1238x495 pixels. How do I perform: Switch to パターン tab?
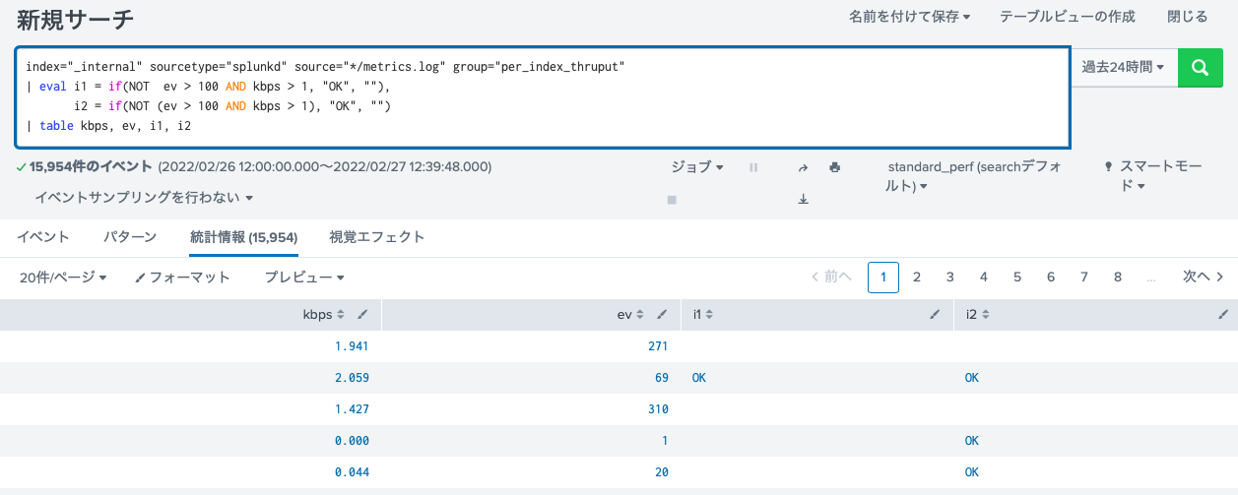[x=130, y=237]
